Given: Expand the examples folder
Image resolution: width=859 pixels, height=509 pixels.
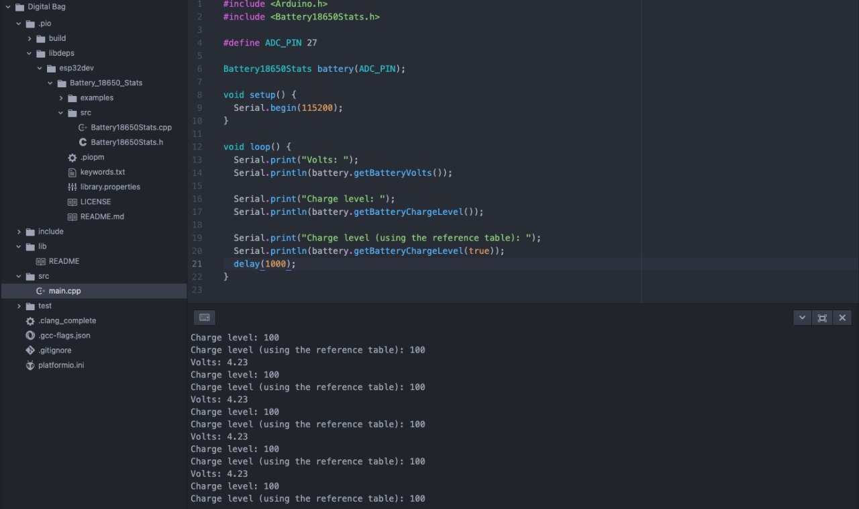Looking at the screenshot, I should (97, 98).
